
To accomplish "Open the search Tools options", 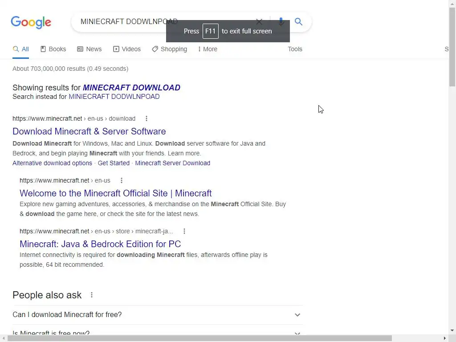I will point(295,49).
